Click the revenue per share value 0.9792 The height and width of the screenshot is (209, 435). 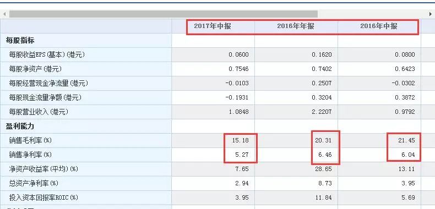[405, 112]
